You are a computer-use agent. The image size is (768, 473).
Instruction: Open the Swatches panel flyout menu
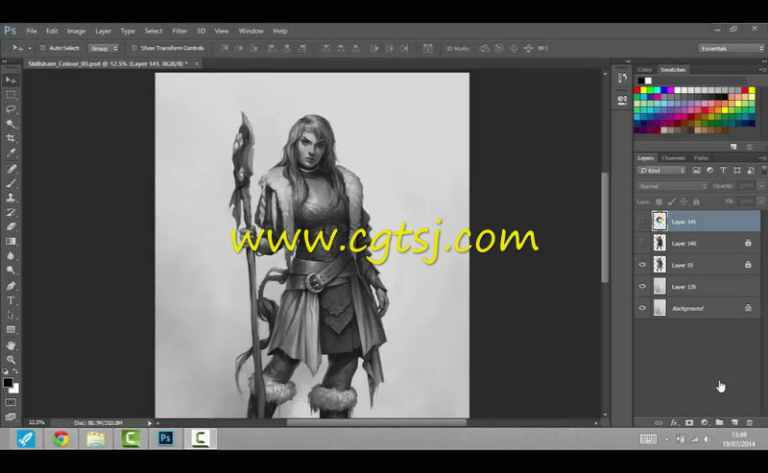[762, 69]
